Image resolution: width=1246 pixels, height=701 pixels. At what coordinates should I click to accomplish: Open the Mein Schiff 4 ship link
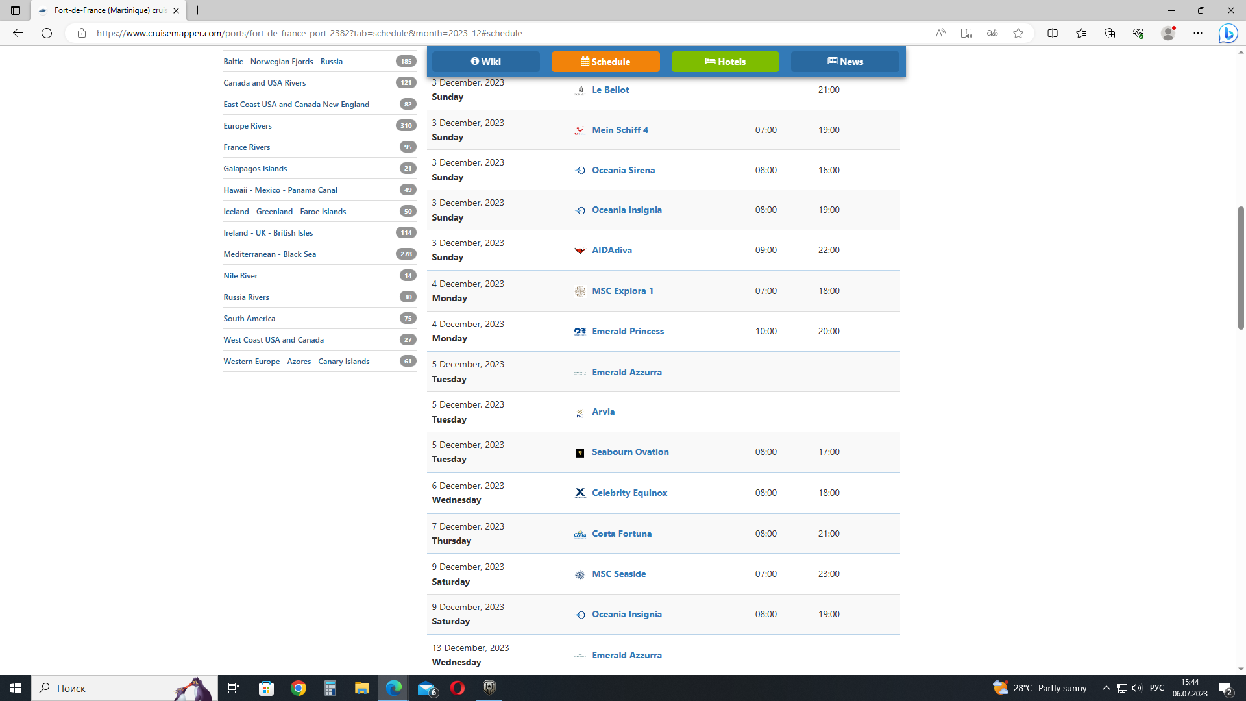[x=620, y=130]
